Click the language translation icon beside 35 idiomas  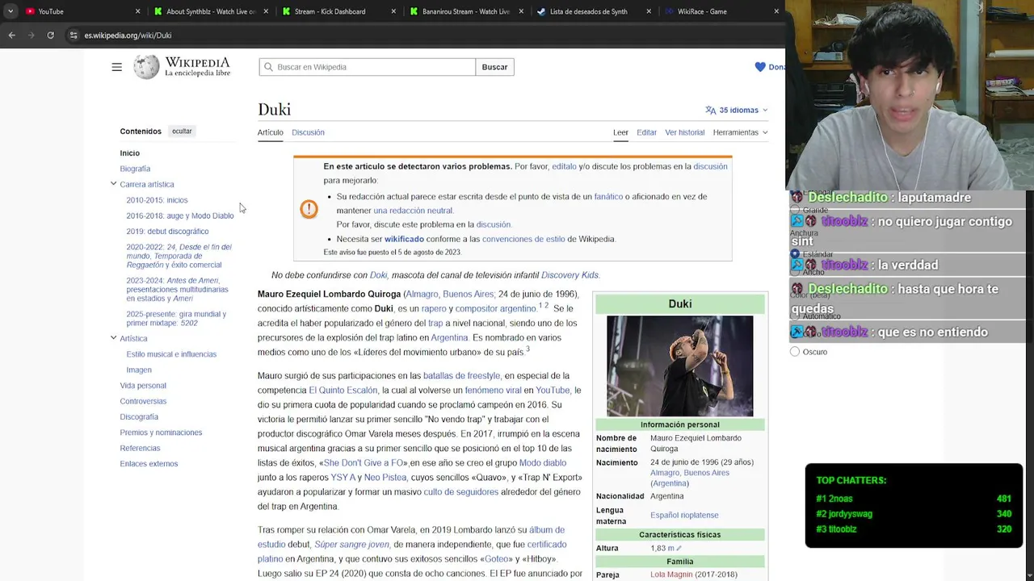710,110
